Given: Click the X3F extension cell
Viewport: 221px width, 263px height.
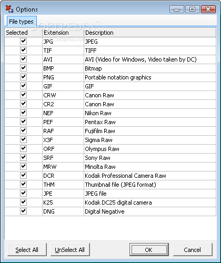Looking at the screenshot, I should [63, 140].
